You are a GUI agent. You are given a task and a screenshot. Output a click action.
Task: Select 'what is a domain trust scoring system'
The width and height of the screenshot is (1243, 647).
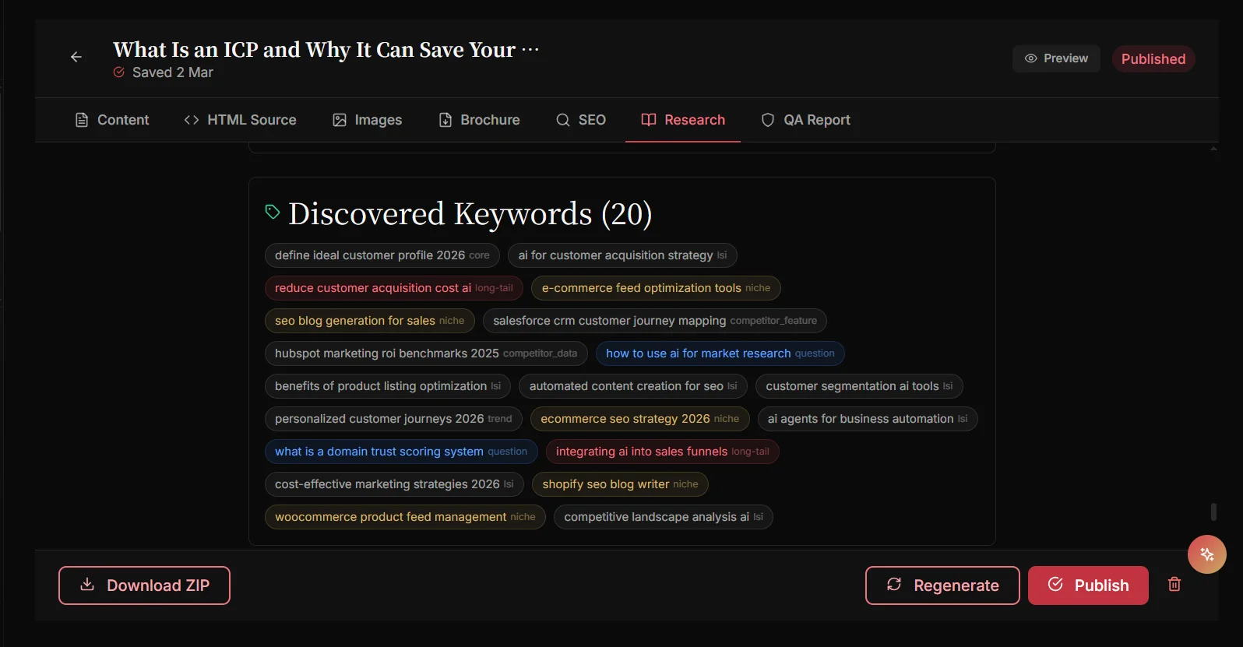click(401, 452)
